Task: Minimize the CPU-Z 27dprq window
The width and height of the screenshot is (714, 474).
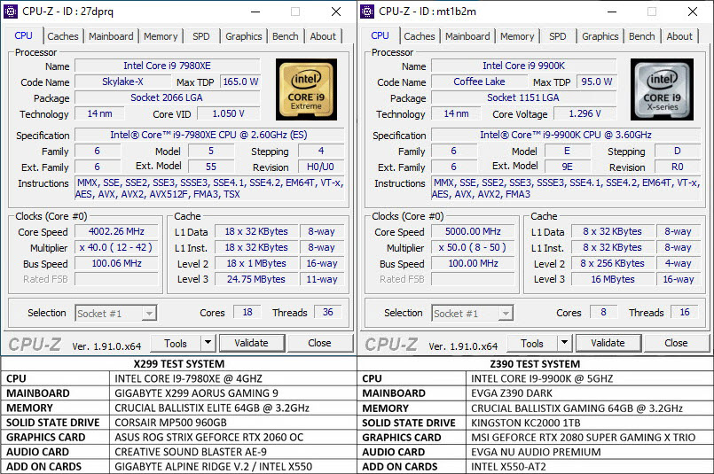Action: coord(255,12)
